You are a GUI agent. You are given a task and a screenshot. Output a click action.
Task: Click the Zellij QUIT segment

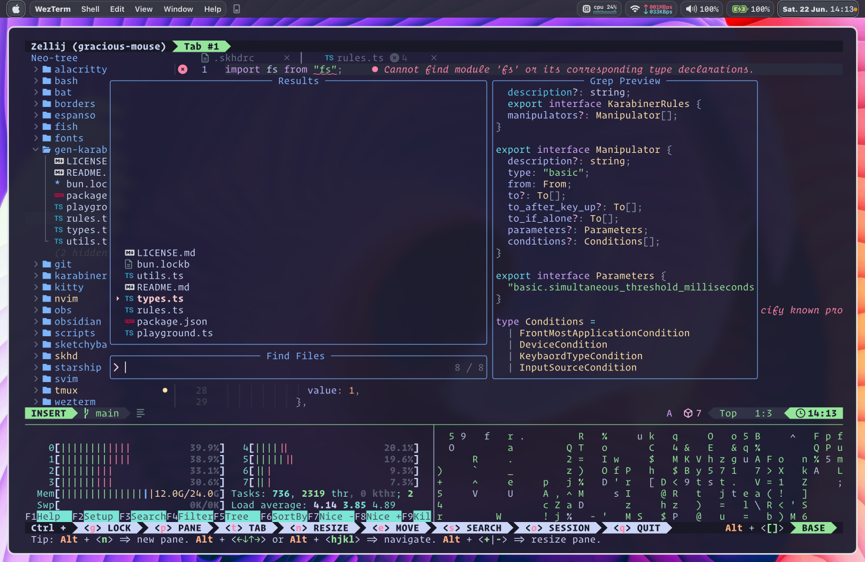click(637, 528)
